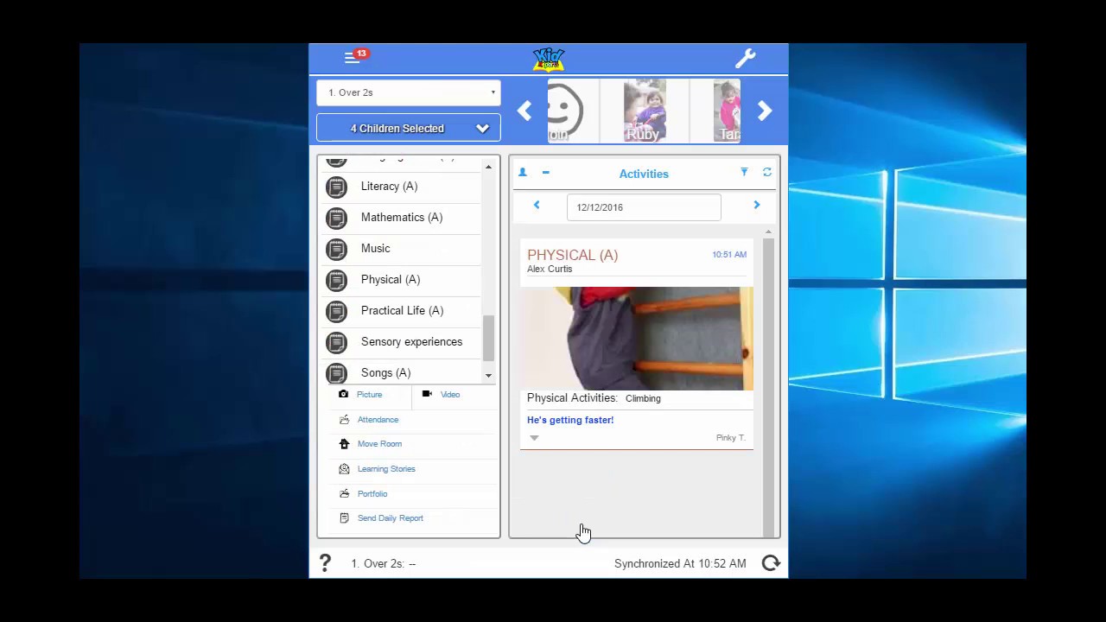The height and width of the screenshot is (622, 1106).
Task: Click the icon beside Sensory experiences
Action: coord(336,342)
